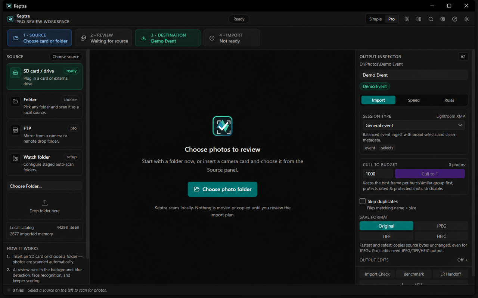Click the event tag chip
The width and height of the screenshot is (478, 298).
tap(370, 148)
